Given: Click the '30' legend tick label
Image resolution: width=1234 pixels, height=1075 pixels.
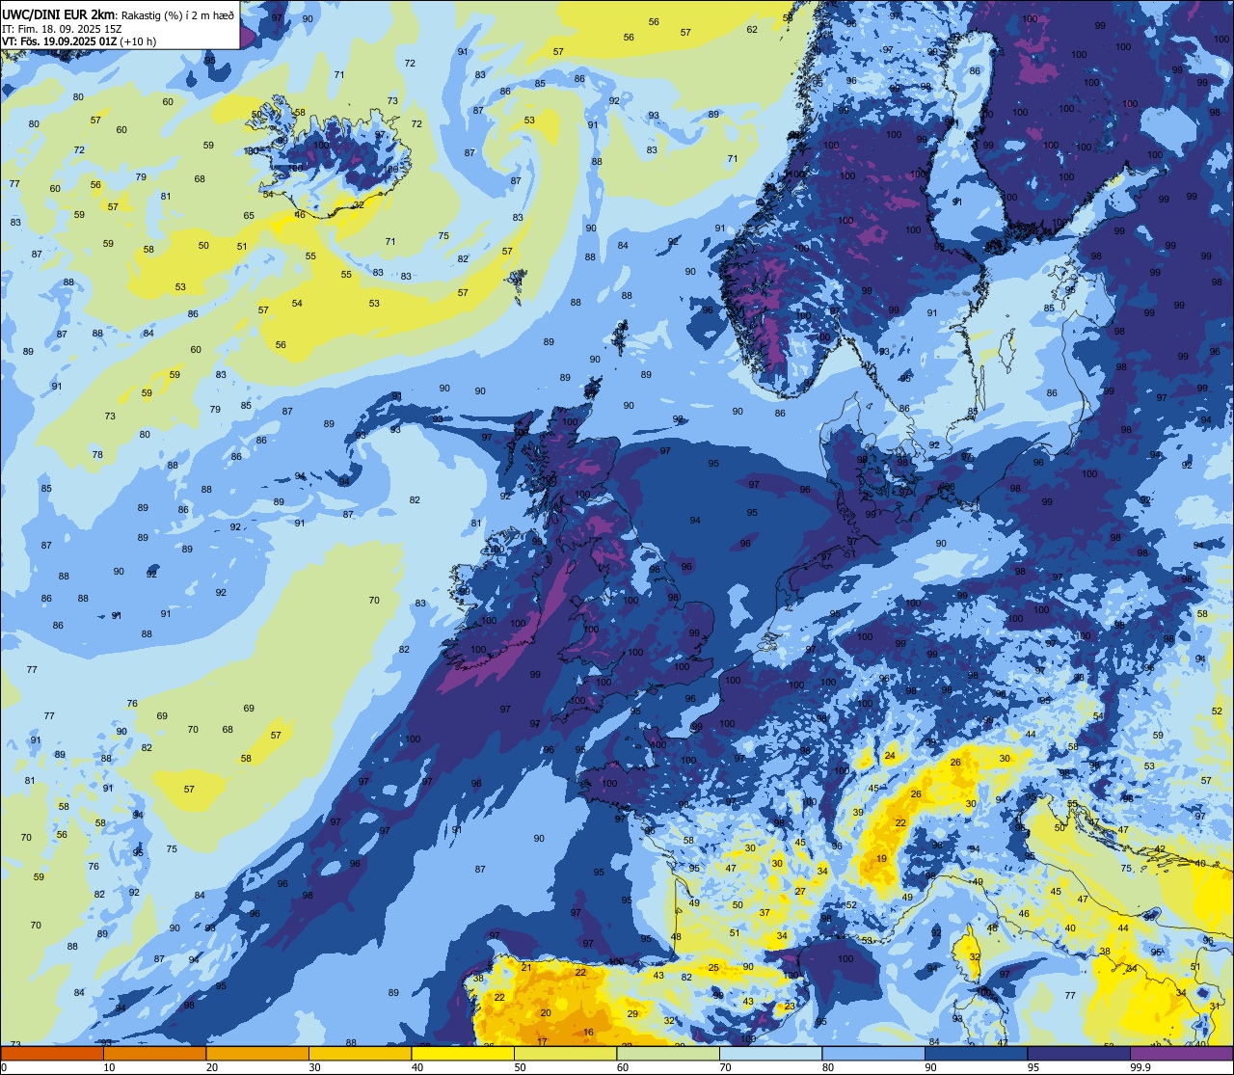Looking at the screenshot, I should pyautogui.click(x=314, y=1067).
